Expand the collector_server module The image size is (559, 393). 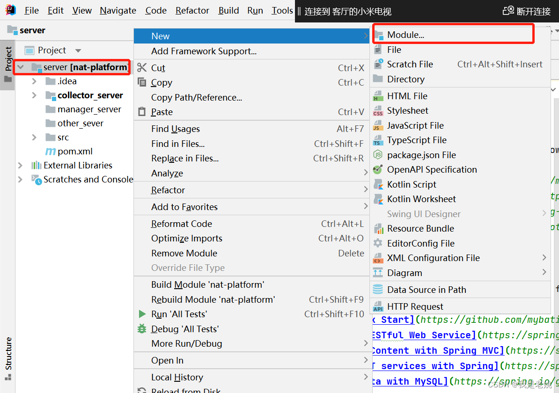pyautogui.click(x=34, y=95)
